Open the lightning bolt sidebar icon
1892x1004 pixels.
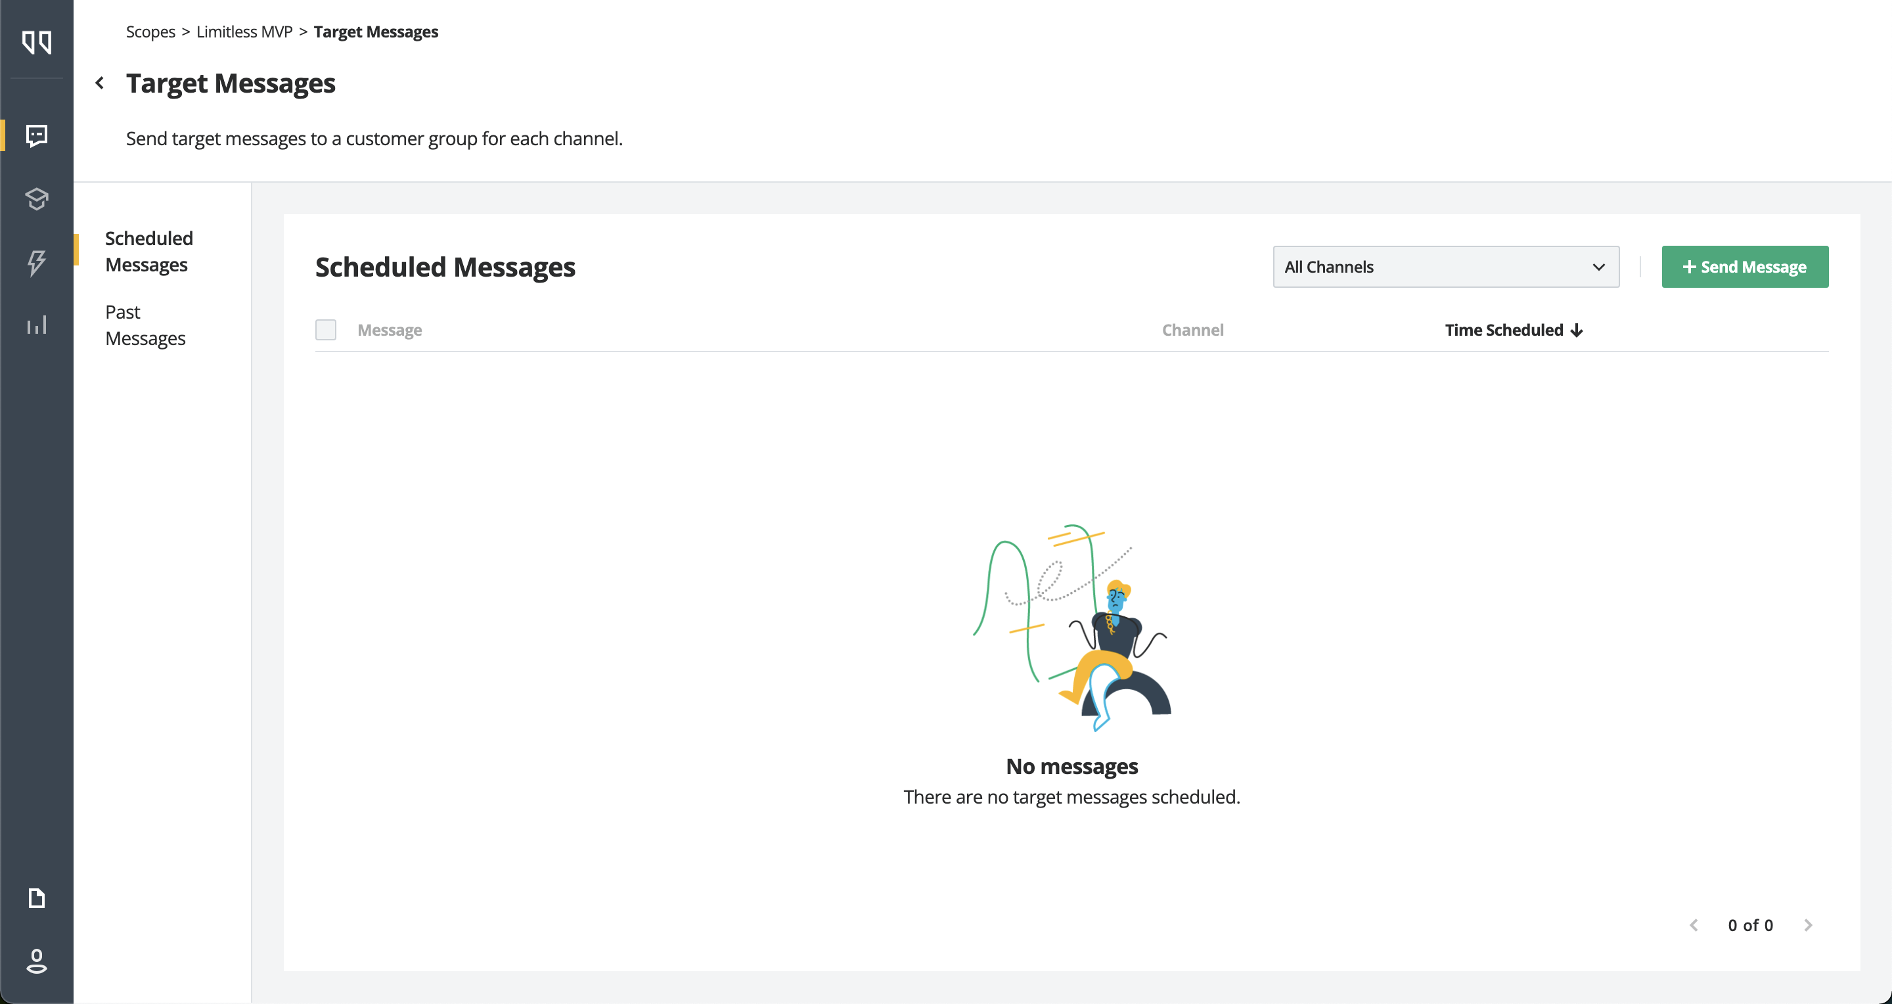point(37,262)
